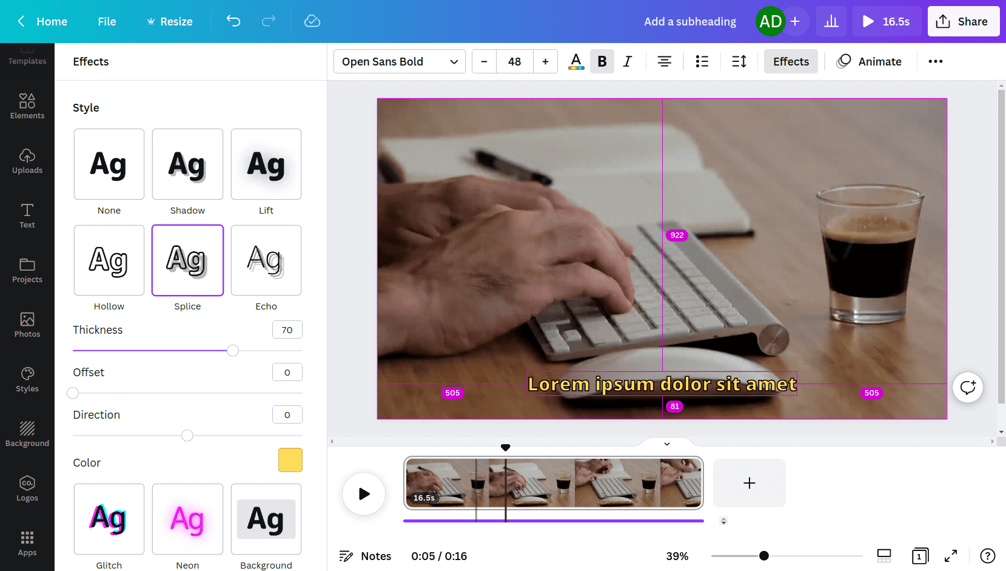Open the Open Sans Bold font dropdown
Screen dimensions: 1006x571
(400, 61)
